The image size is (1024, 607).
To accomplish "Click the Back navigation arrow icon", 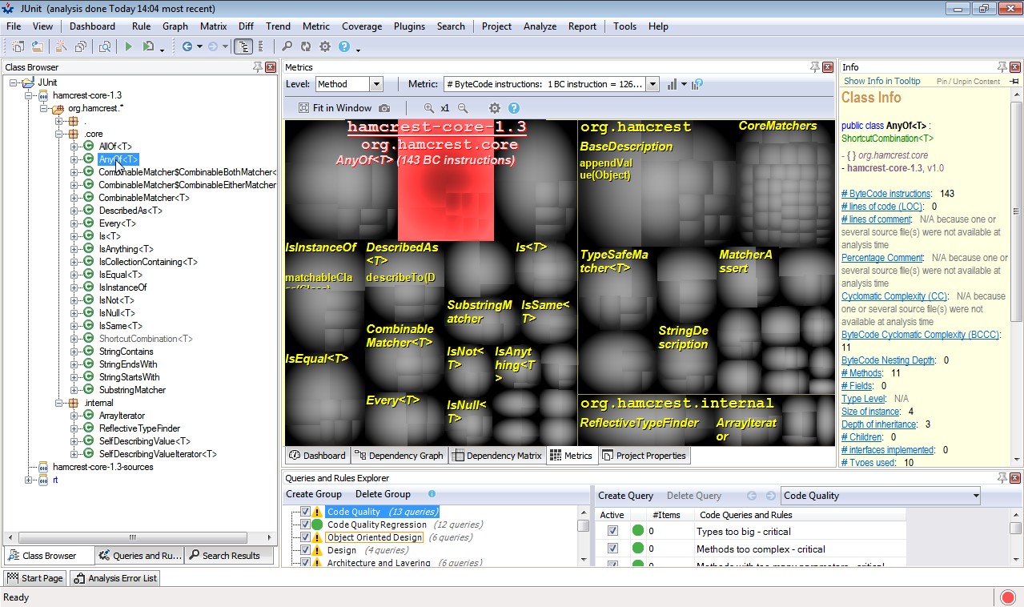I will point(187,46).
